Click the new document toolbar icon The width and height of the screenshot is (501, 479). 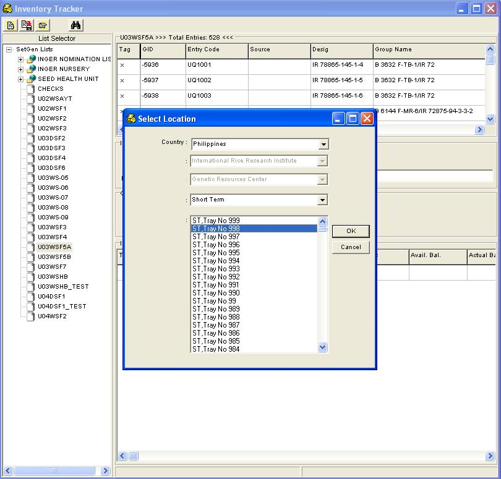[x=11, y=25]
